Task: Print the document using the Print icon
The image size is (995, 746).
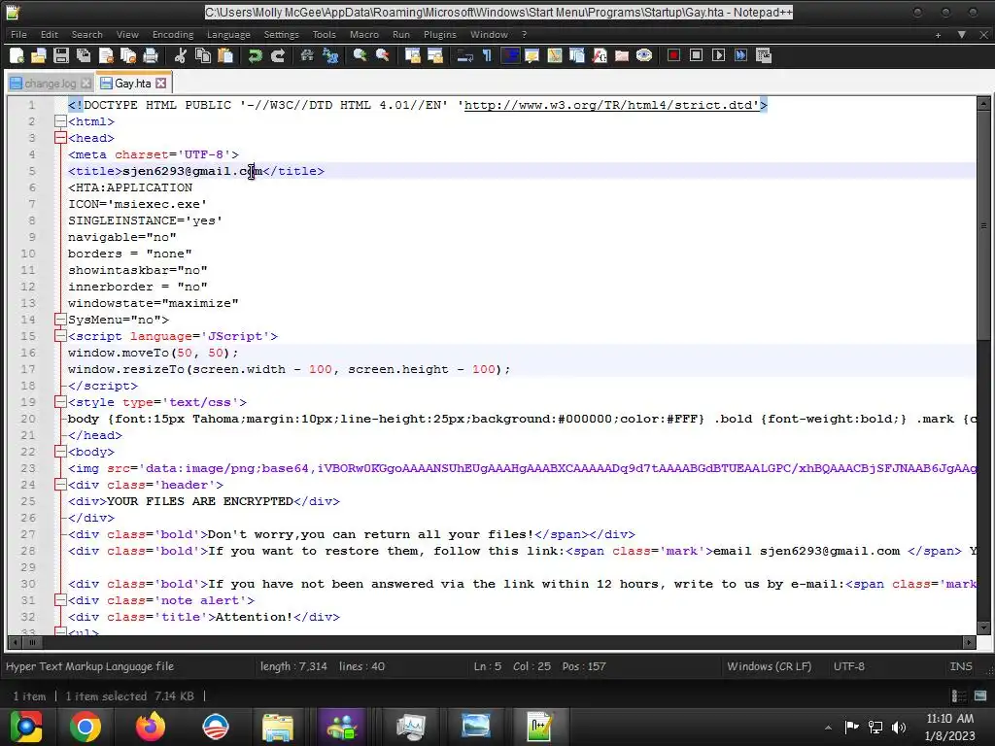Action: 151,55
